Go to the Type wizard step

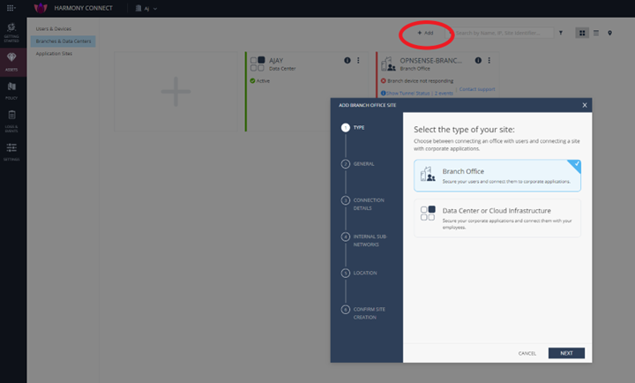click(353, 128)
